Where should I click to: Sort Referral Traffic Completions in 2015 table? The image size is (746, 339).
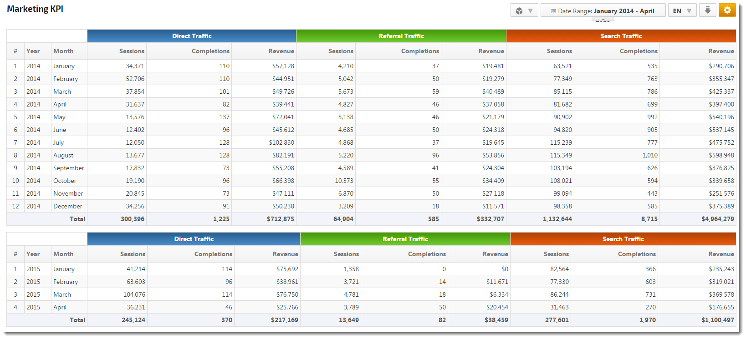click(x=426, y=254)
